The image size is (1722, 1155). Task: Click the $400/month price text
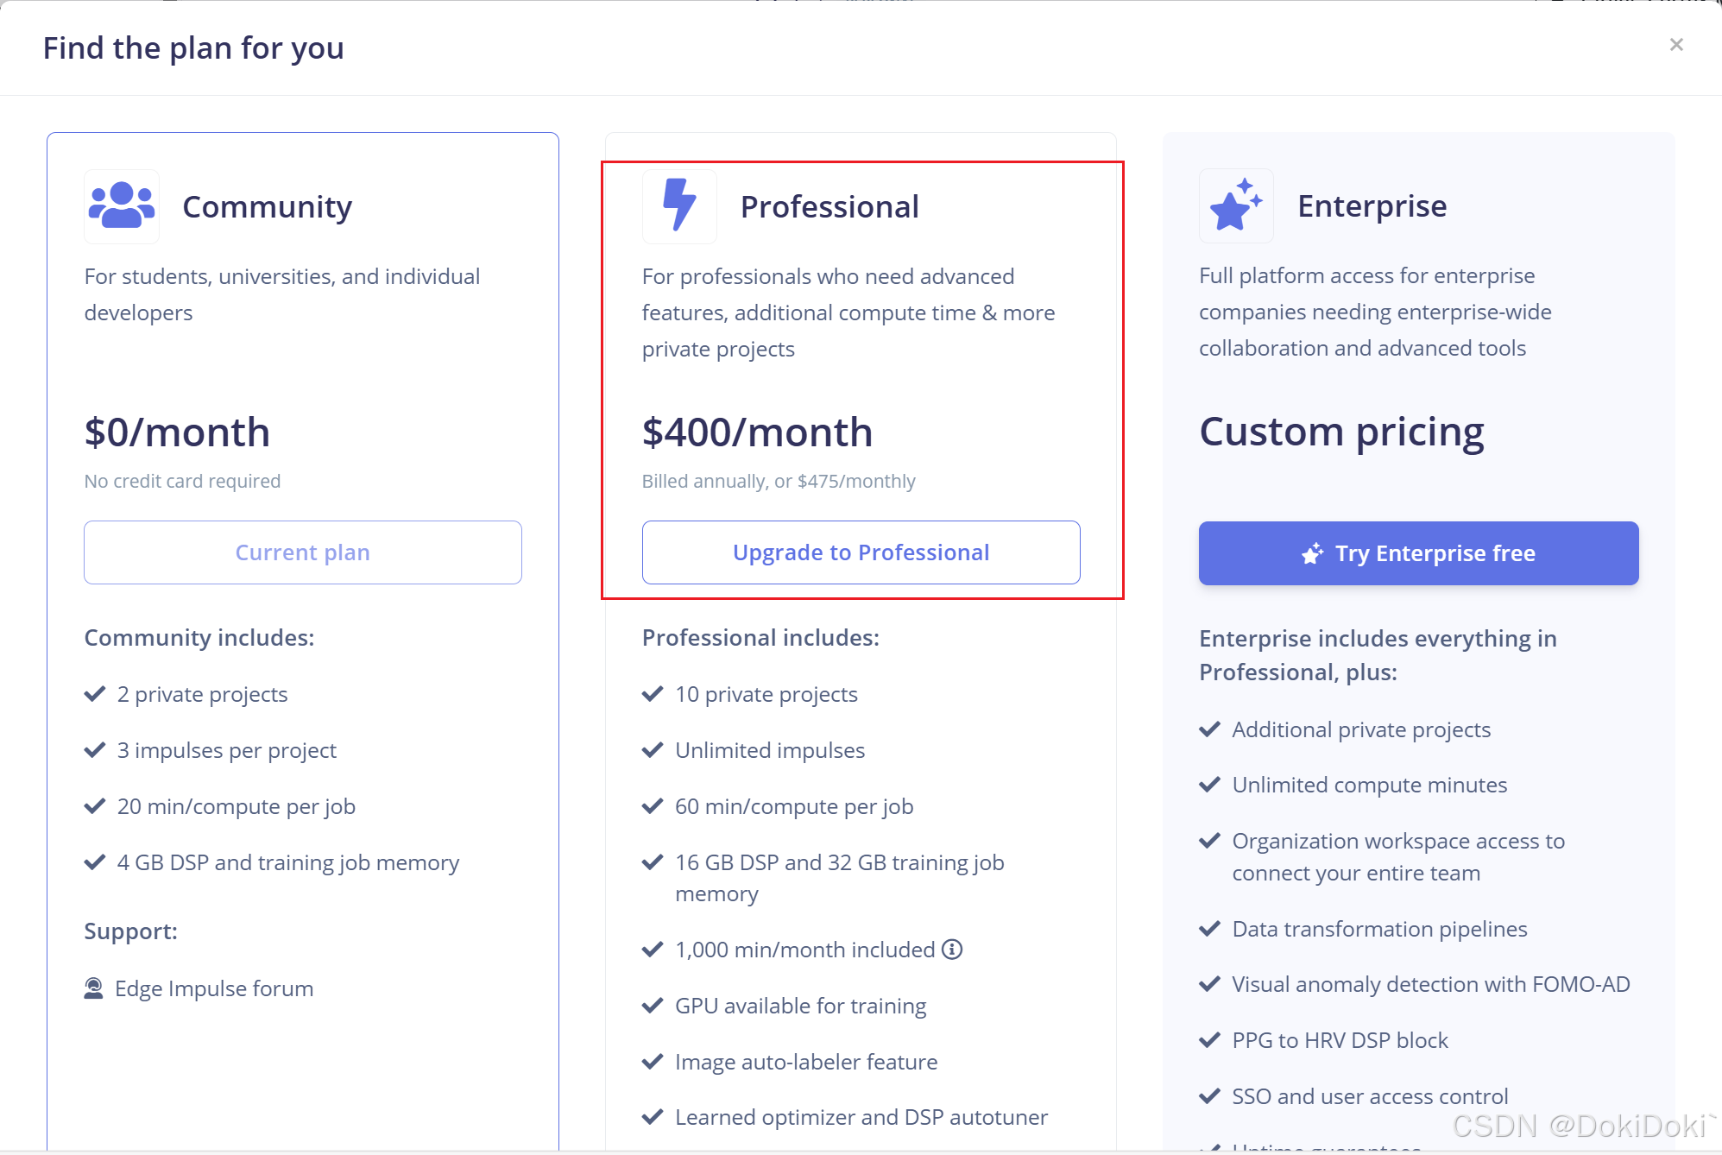(x=757, y=432)
